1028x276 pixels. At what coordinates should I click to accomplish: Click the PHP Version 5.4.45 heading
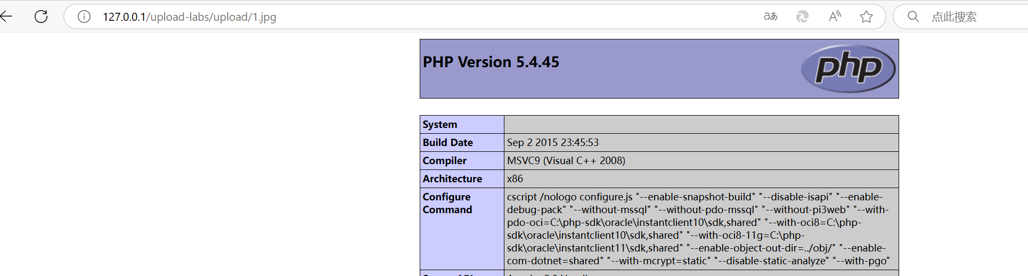(491, 62)
